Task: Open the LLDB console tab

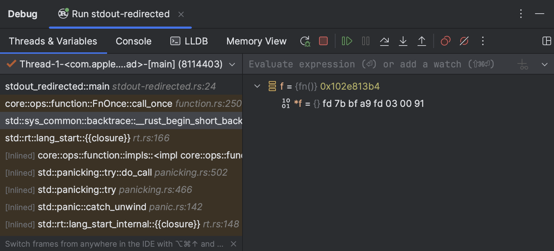Action: coord(189,41)
